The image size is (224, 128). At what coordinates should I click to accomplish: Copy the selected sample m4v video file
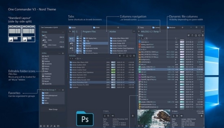177,116
